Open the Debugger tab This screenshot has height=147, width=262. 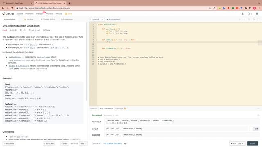pos(121,109)
